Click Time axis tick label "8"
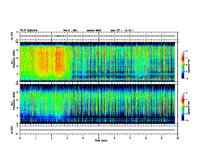 coord(146,138)
